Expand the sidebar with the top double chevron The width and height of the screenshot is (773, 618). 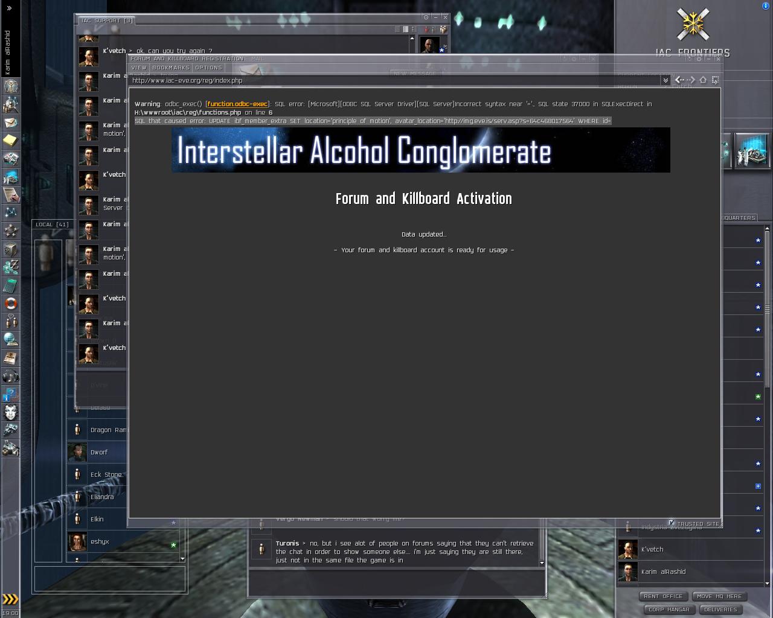point(9,8)
